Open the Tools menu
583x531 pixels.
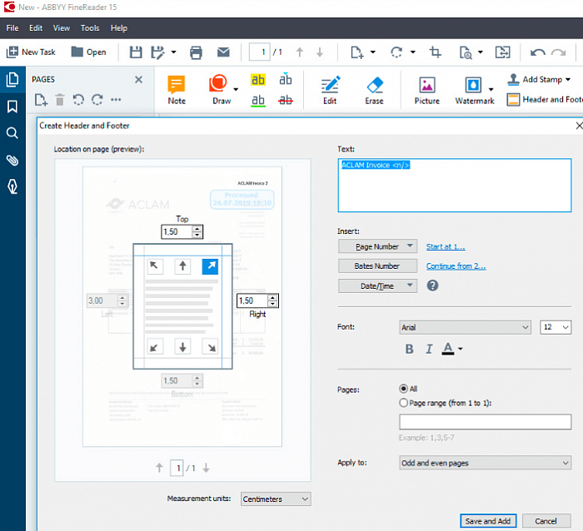[90, 27]
